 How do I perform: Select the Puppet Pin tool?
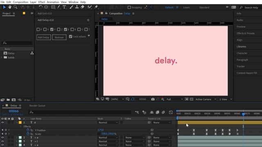pyautogui.click(x=96, y=7)
